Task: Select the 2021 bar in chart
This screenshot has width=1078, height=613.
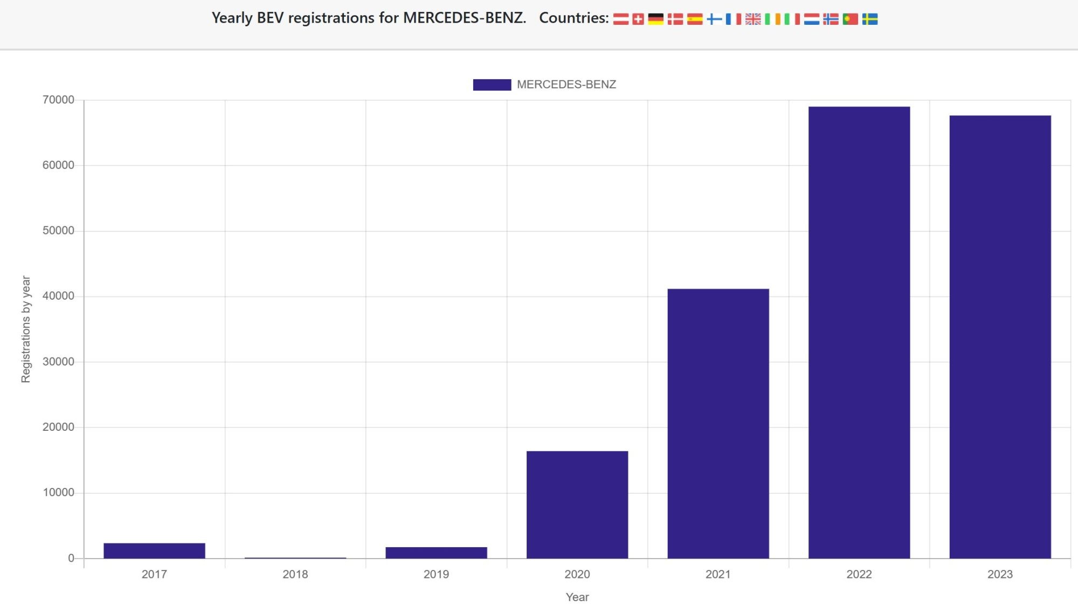Action: coord(718,423)
